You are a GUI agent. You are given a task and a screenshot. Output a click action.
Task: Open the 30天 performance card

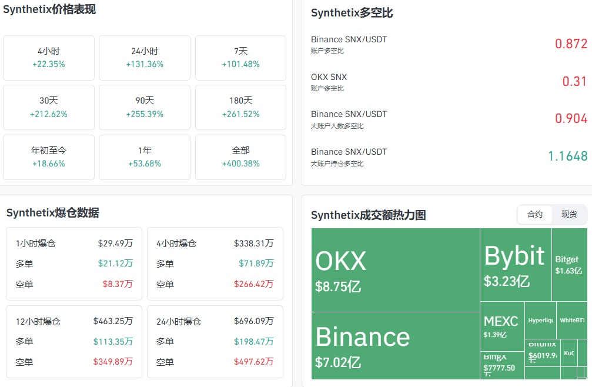coord(49,107)
